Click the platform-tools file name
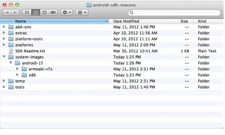The image size is (225, 135). pyautogui.click(x=29, y=39)
